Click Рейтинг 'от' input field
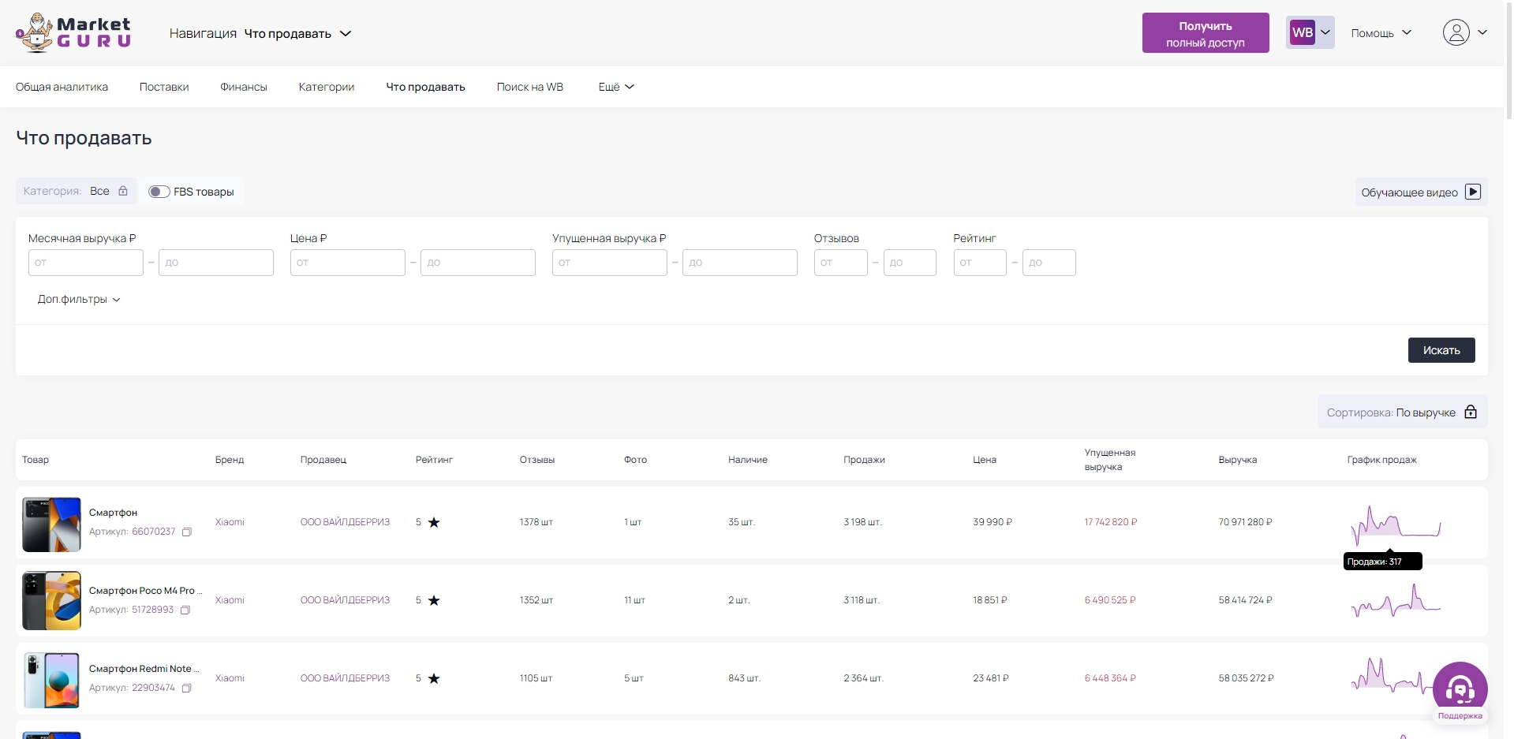 (x=980, y=263)
